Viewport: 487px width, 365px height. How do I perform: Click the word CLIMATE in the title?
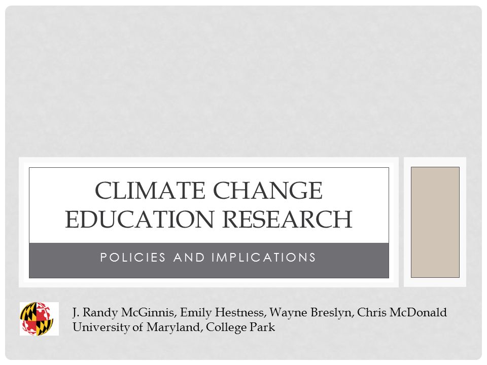click(150, 190)
